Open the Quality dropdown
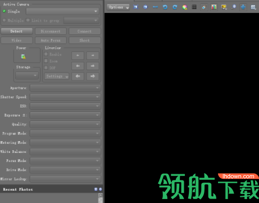The image size is (259, 203). pos(65,124)
